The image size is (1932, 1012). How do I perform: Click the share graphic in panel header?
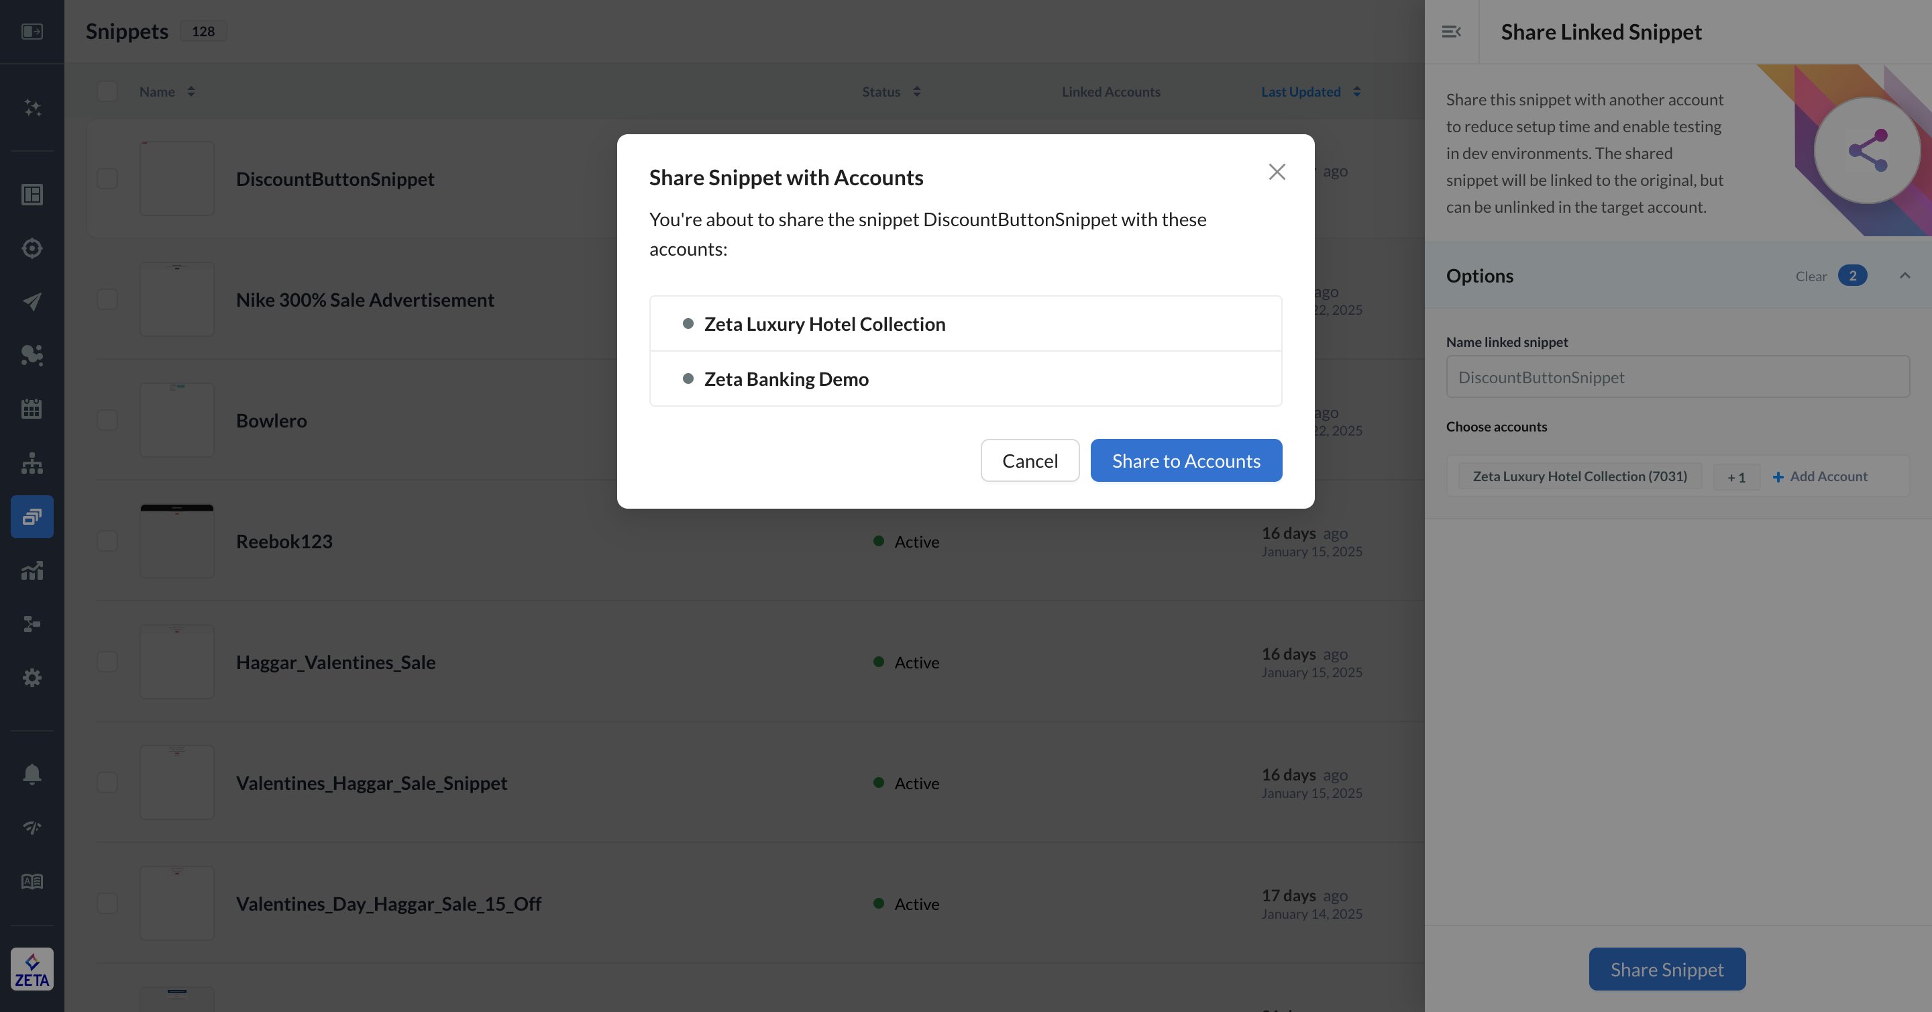pos(1867,151)
